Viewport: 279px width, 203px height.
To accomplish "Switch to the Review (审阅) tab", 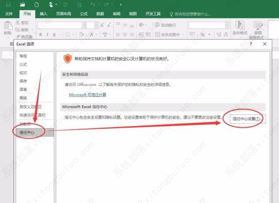I will (117, 14).
